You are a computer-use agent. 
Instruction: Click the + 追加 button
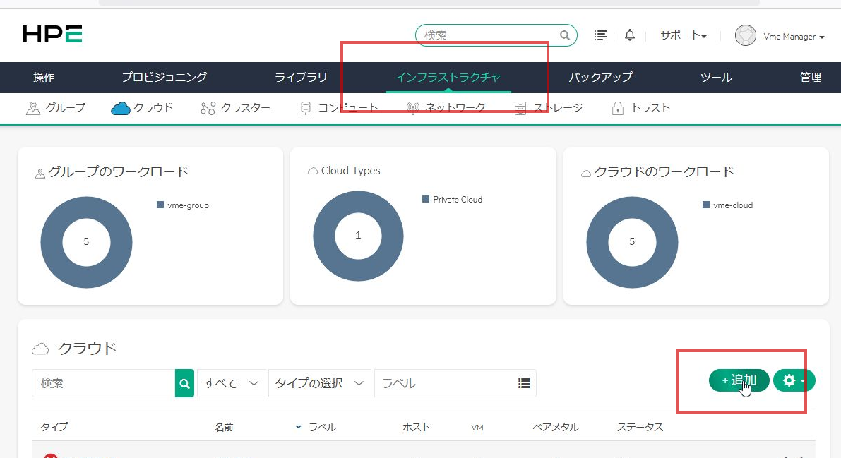[x=739, y=380]
